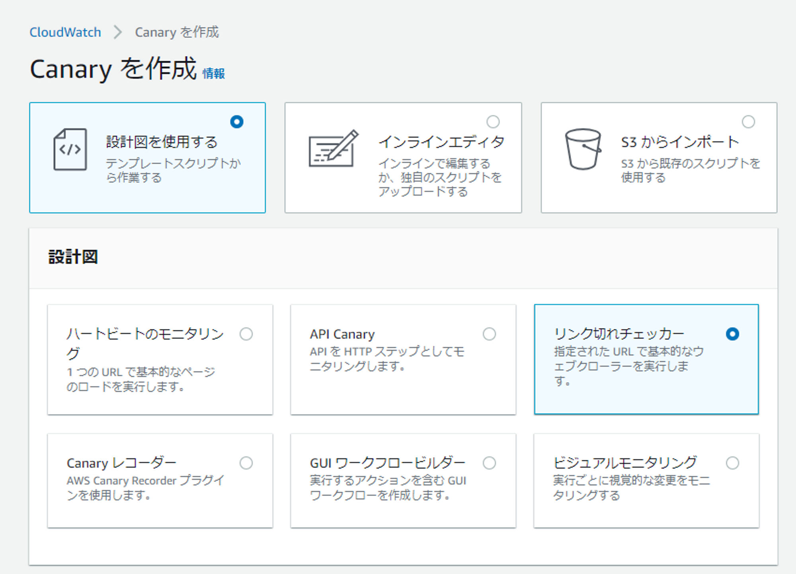Image resolution: width=796 pixels, height=574 pixels.
Task: Click the ビジュアルモニタリング card title
Action: [625, 463]
